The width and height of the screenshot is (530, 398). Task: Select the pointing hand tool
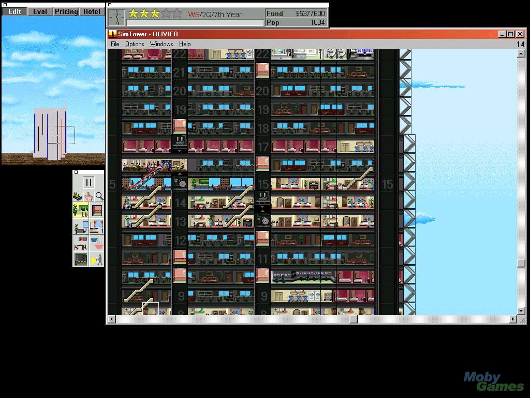(x=88, y=196)
